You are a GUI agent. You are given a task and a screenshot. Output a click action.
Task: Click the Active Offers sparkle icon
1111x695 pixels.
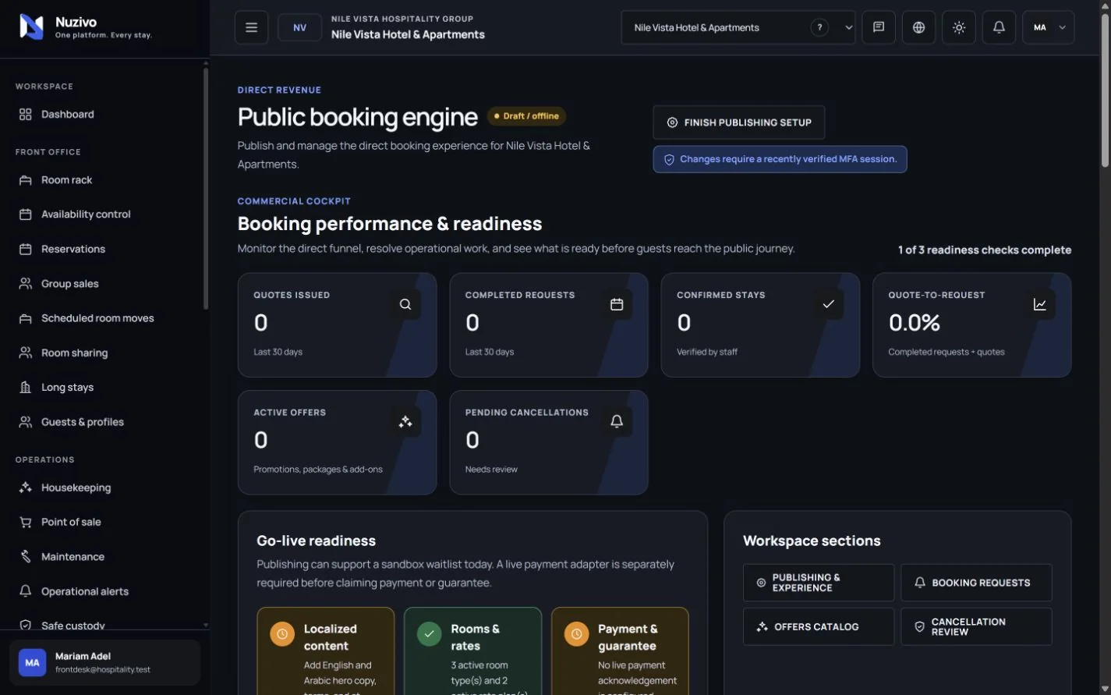pos(405,422)
